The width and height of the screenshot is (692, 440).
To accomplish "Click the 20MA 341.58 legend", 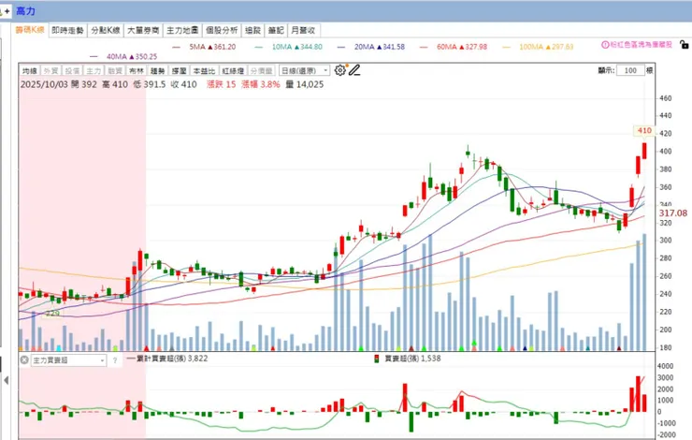I will click(x=371, y=47).
